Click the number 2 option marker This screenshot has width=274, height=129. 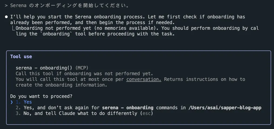[x=18, y=108]
